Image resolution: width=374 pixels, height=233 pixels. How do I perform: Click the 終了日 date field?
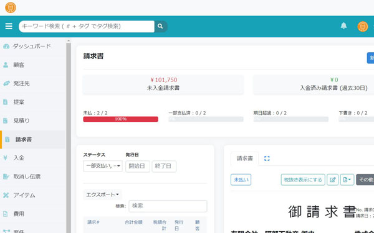(x=164, y=166)
